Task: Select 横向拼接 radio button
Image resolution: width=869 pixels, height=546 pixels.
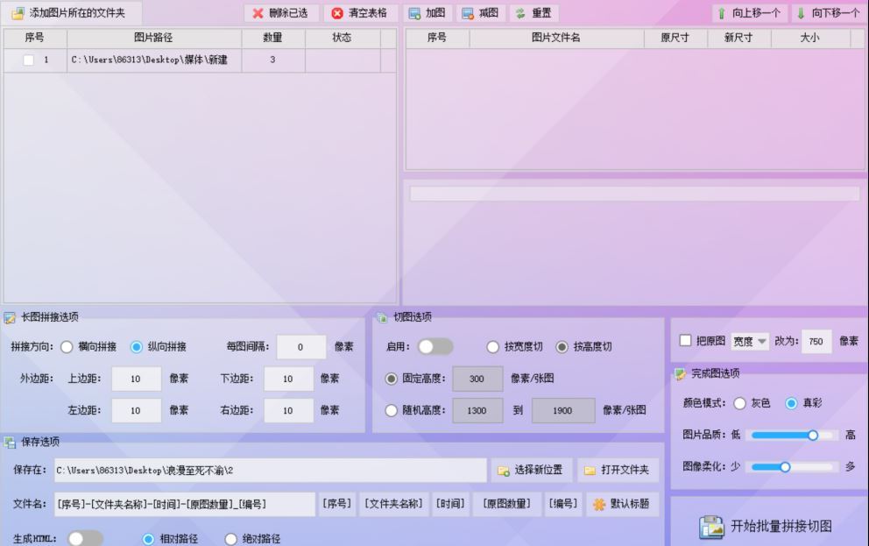Action: (x=67, y=347)
